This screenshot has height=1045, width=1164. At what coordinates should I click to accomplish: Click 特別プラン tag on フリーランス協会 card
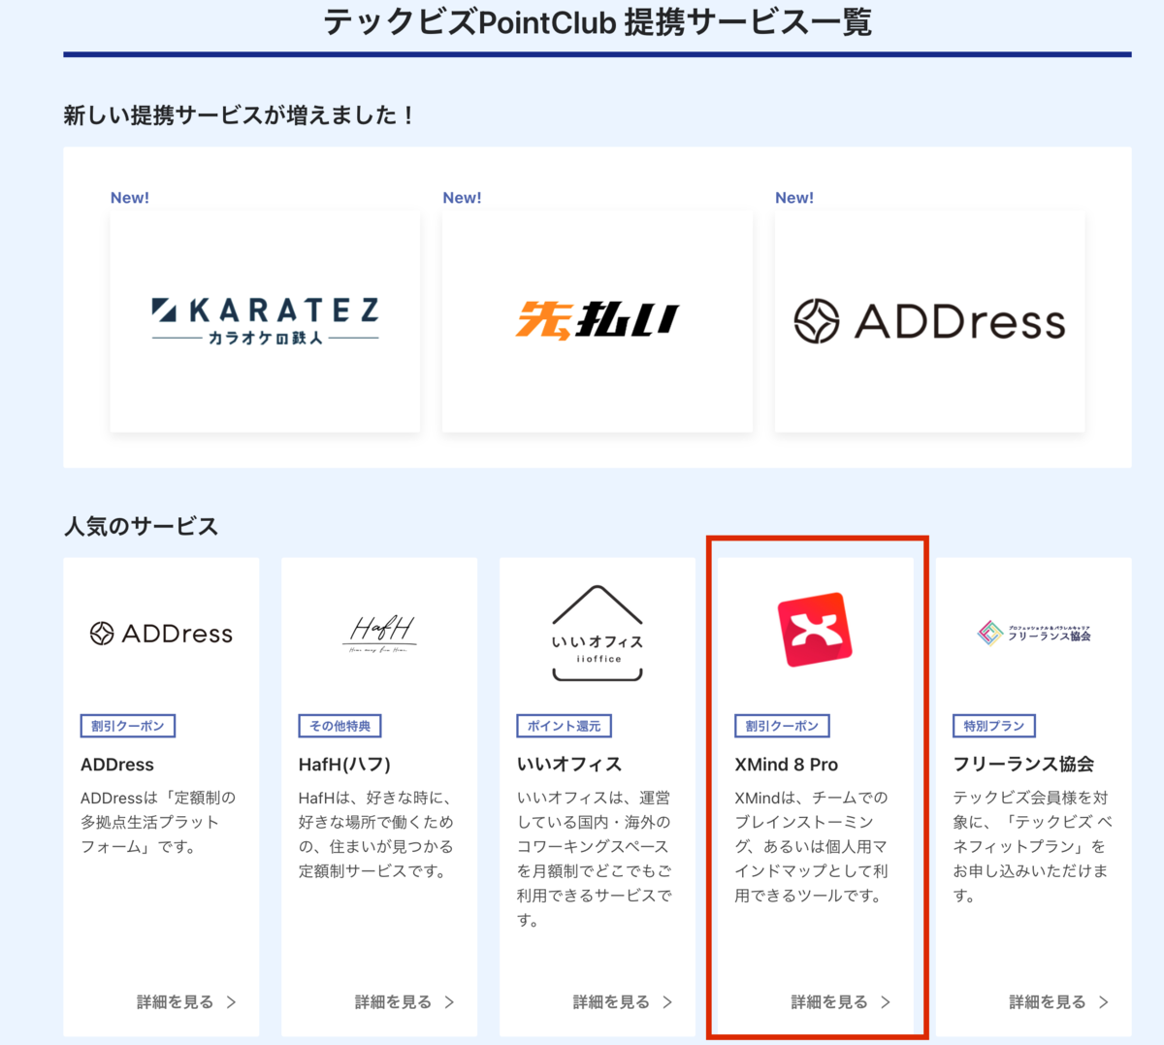[994, 726]
